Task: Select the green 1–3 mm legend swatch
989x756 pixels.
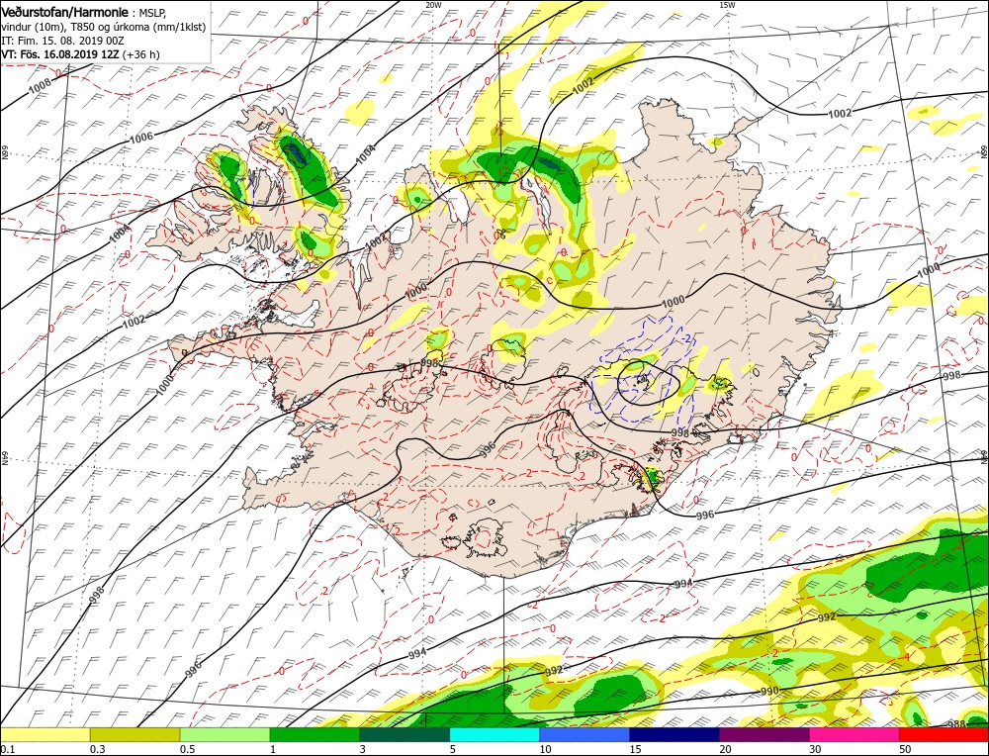Action: point(315,734)
